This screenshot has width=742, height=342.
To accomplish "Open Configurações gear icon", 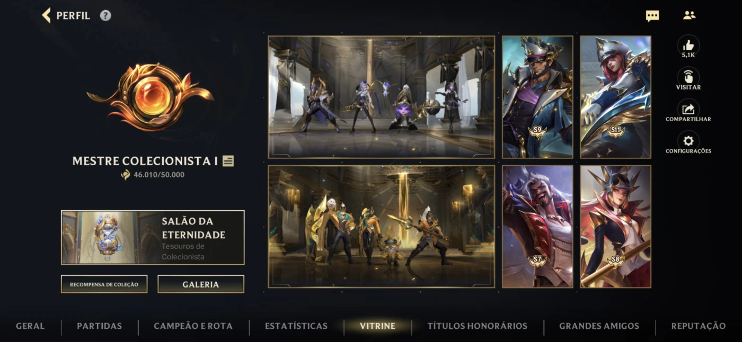I will point(688,141).
